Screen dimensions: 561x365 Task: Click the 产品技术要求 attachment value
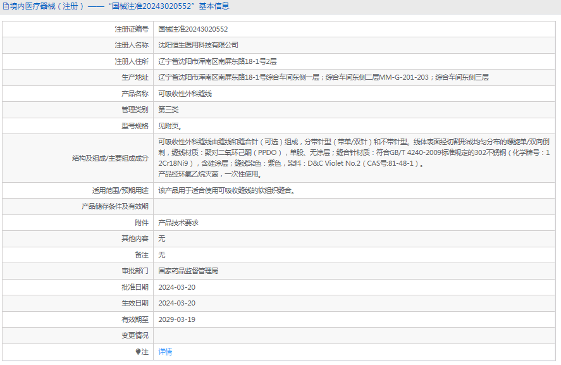[x=178, y=223]
